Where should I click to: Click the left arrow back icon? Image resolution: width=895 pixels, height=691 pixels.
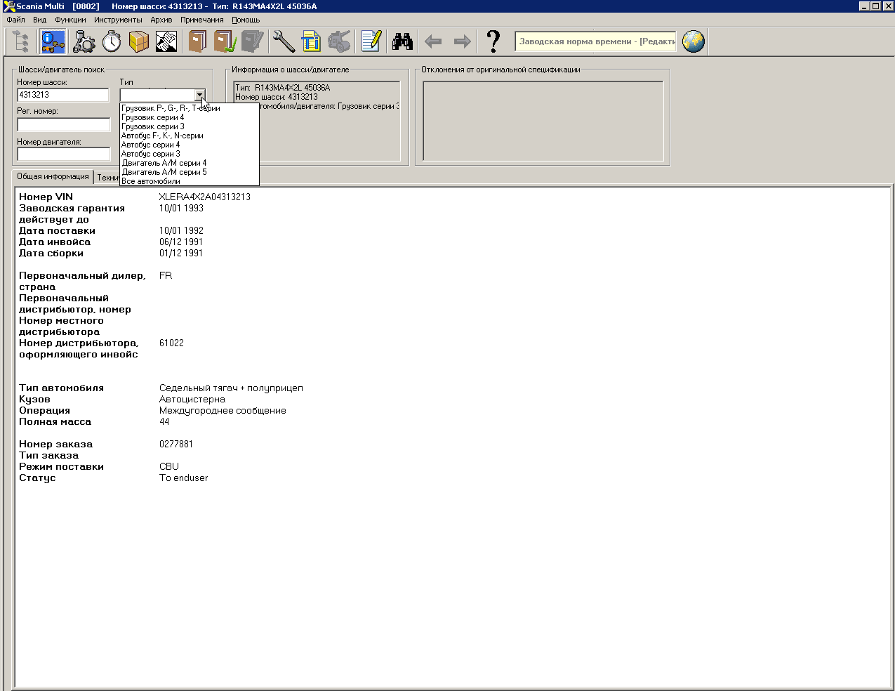433,42
